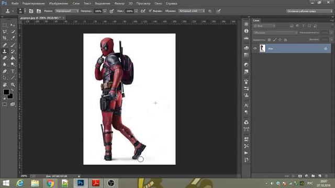This screenshot has height=188, width=335.
Task: Select the Crop tool
Action: (5, 38)
